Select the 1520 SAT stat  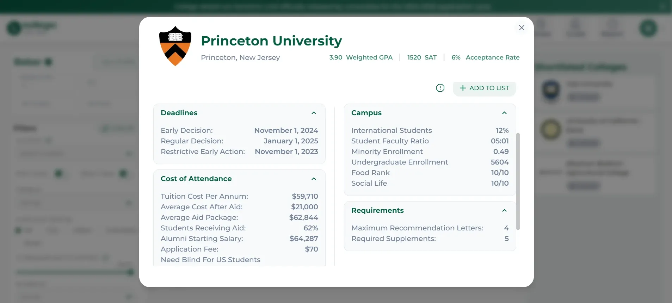click(422, 57)
